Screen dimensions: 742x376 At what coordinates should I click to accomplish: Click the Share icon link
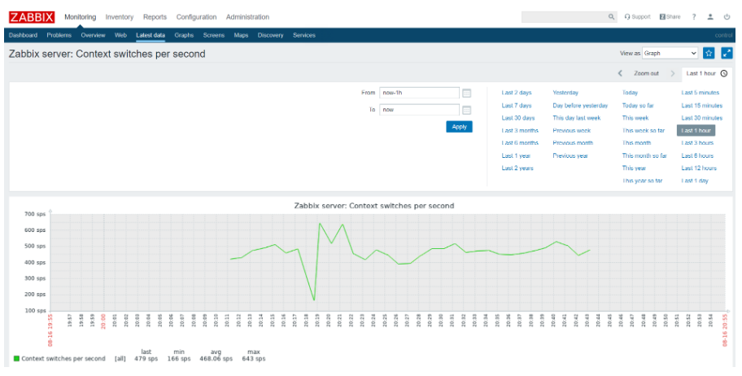670,17
